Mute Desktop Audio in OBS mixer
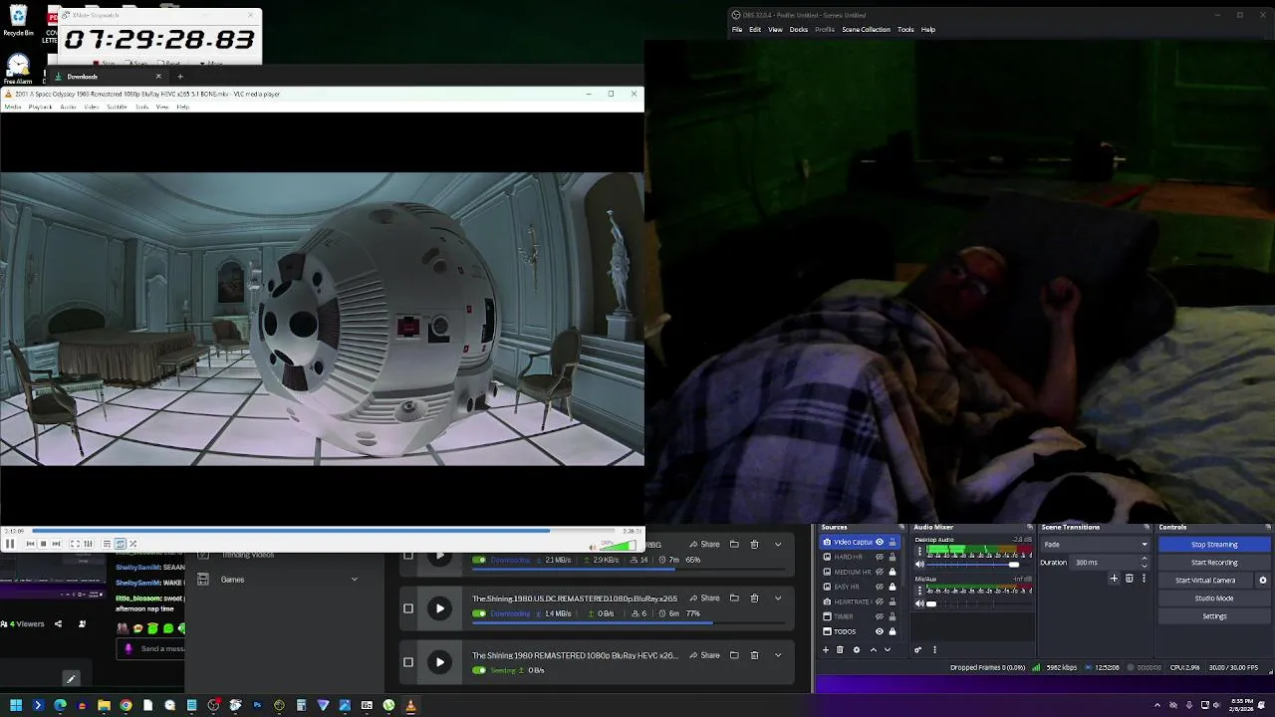The image size is (1275, 717). 919,565
